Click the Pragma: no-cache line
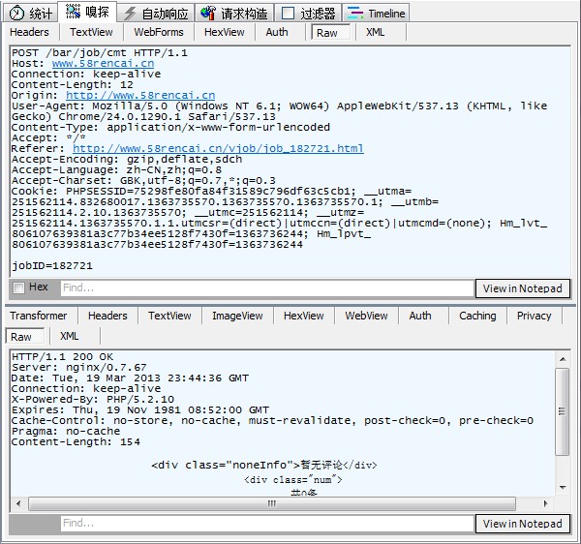The image size is (581, 544). [66, 431]
